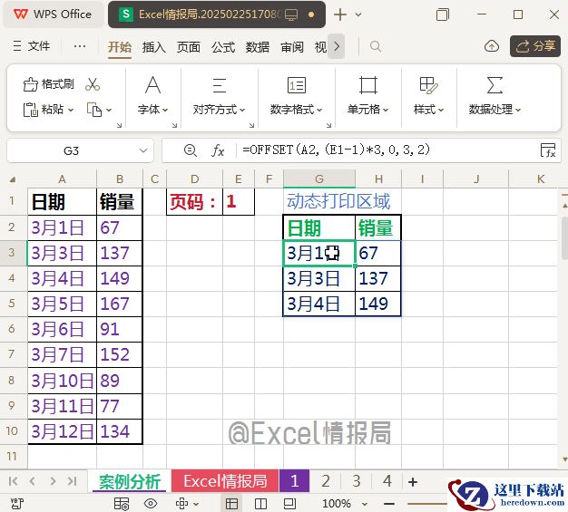Select row 5 header
The height and width of the screenshot is (512, 568).
pos(12,304)
